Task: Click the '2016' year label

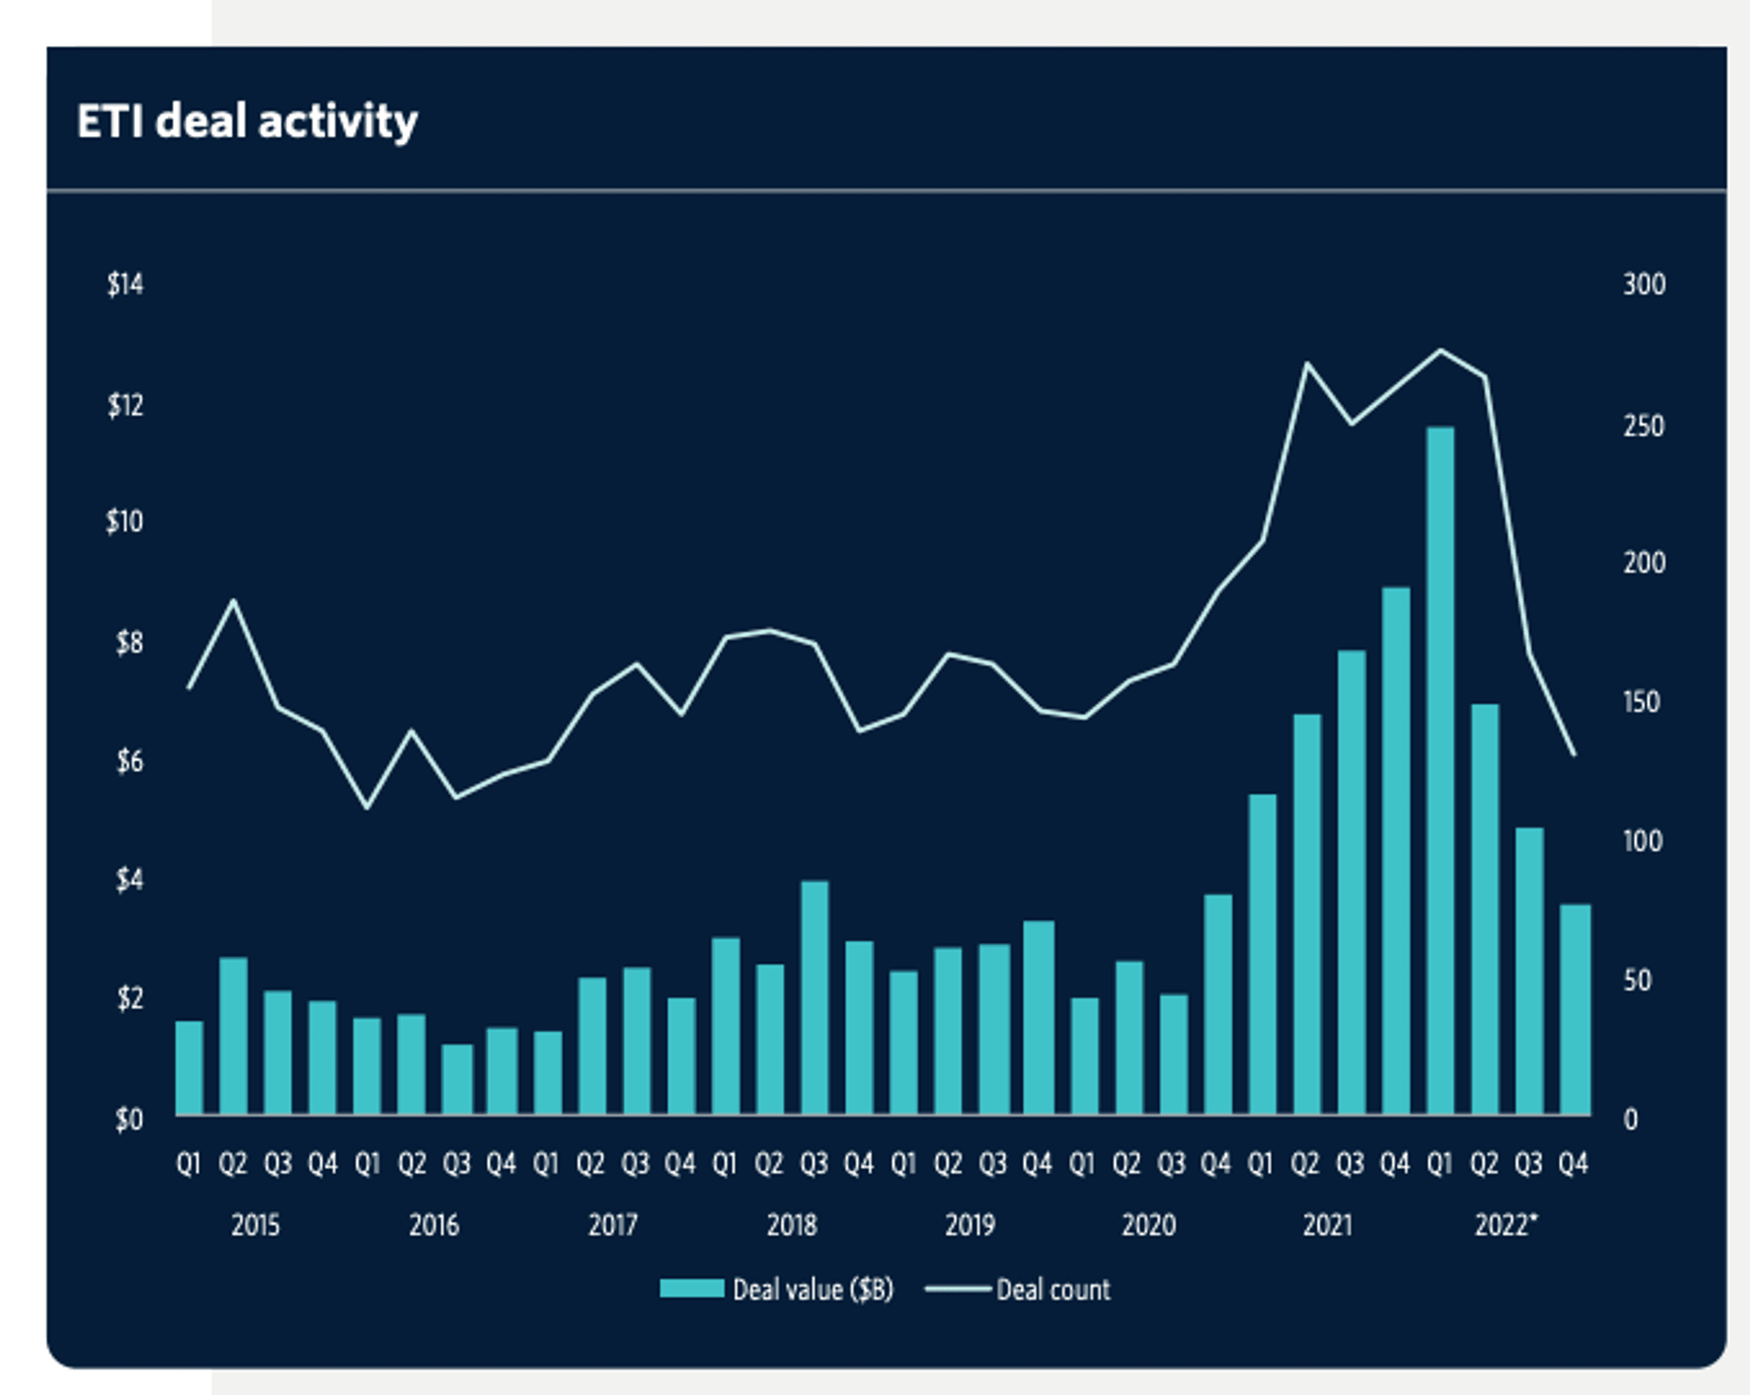Action: [x=433, y=1225]
